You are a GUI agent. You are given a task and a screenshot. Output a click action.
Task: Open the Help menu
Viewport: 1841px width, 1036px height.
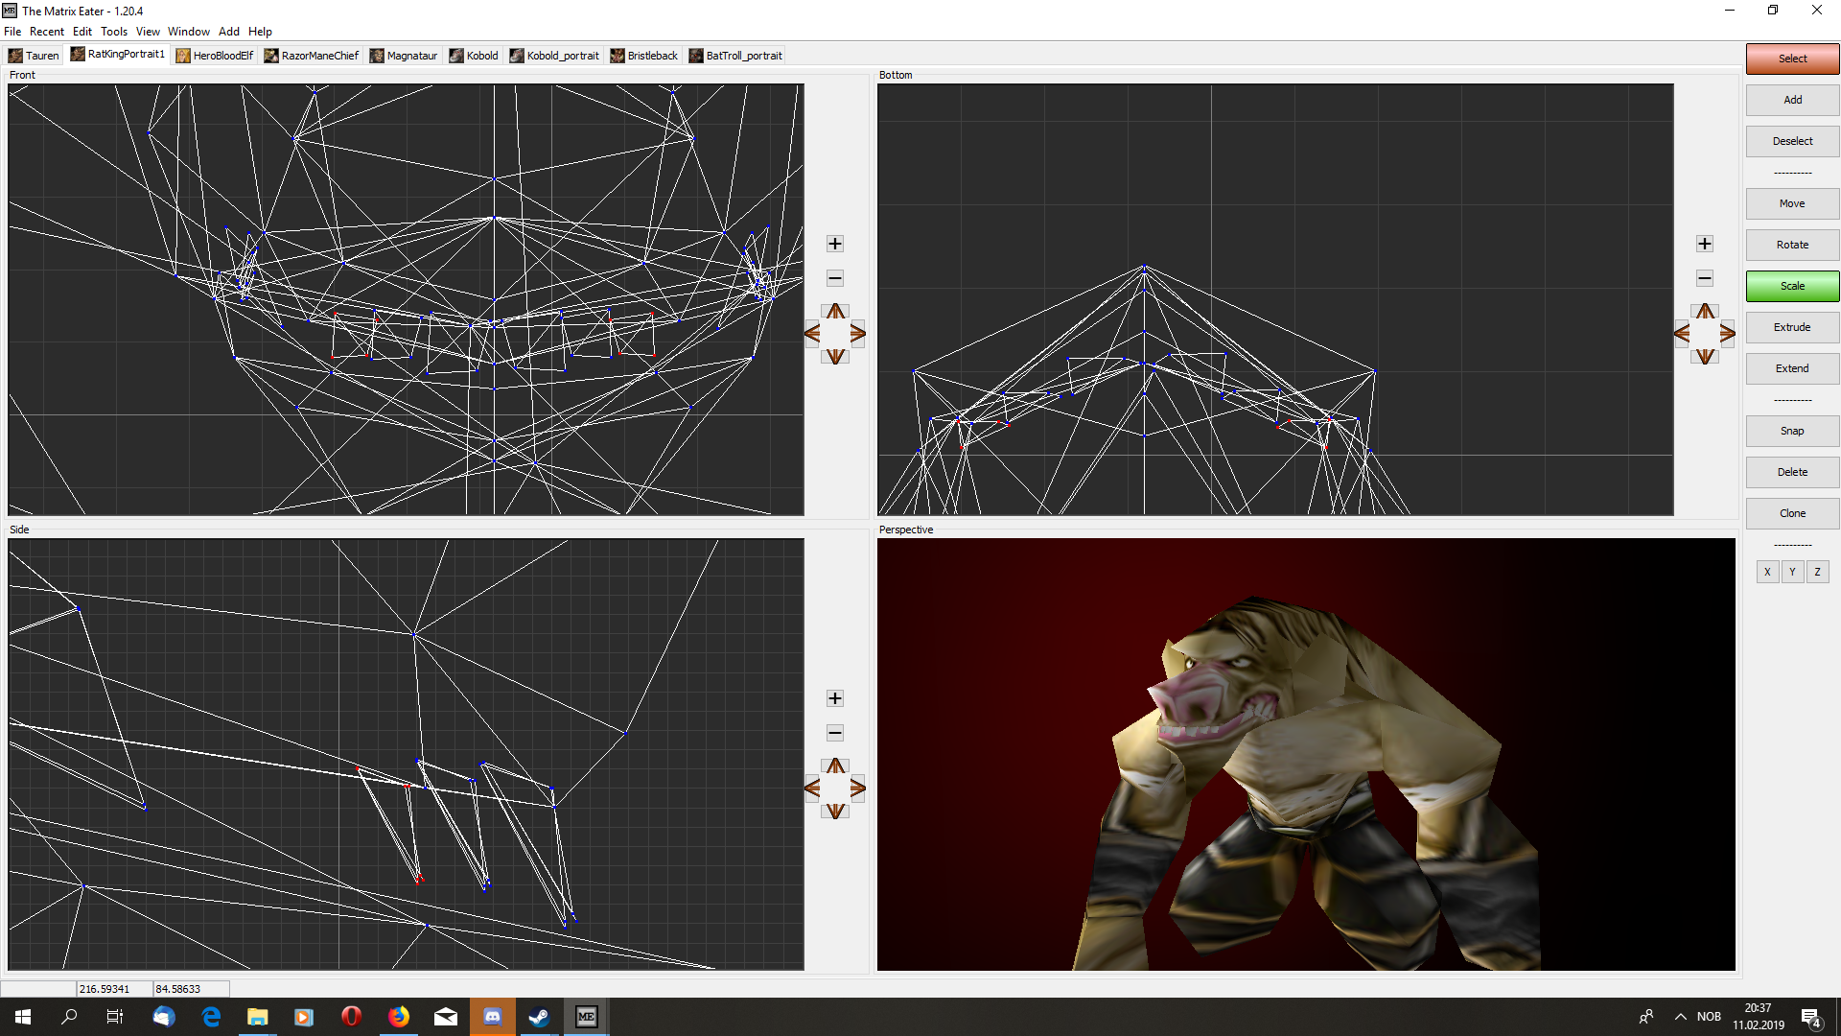point(260,32)
